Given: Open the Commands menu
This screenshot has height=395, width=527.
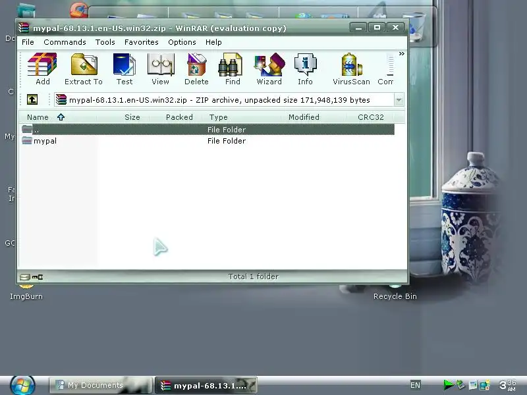Looking at the screenshot, I should [x=65, y=42].
